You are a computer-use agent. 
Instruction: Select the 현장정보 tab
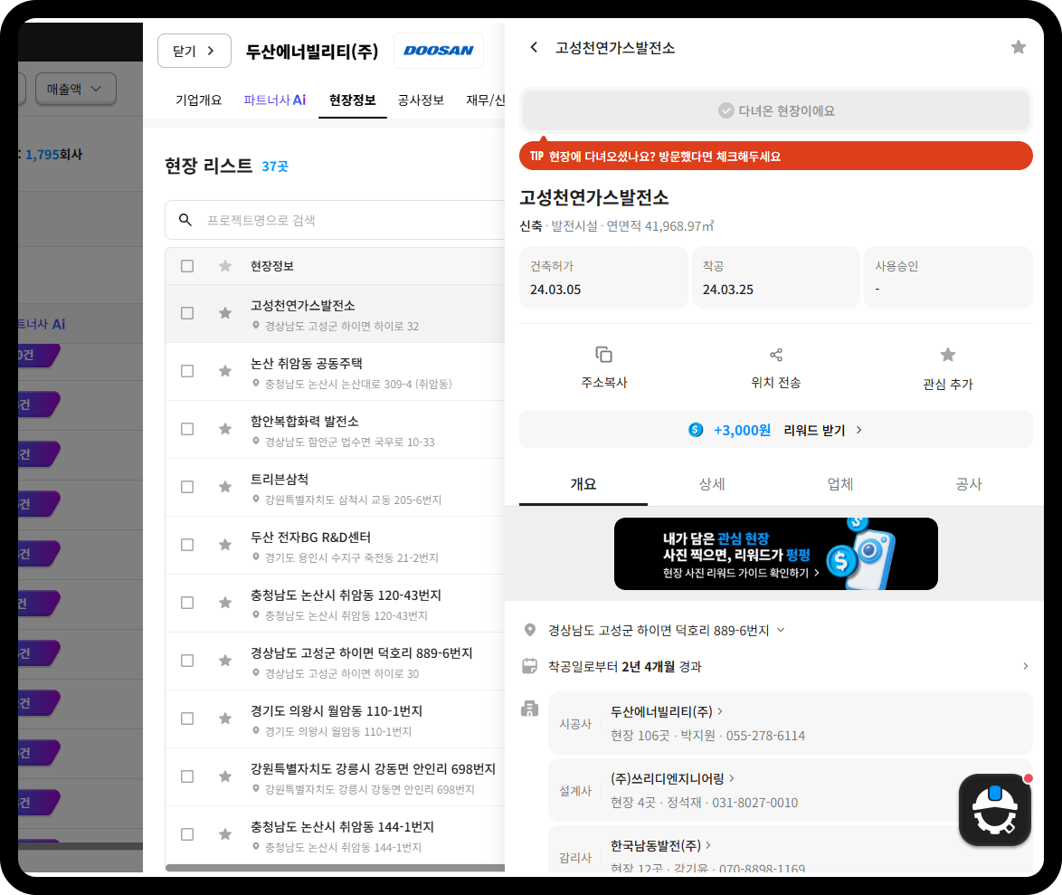pyautogui.click(x=352, y=100)
